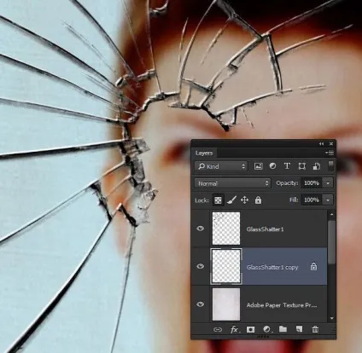Click the Lock image pixels brush icon

coord(231,200)
